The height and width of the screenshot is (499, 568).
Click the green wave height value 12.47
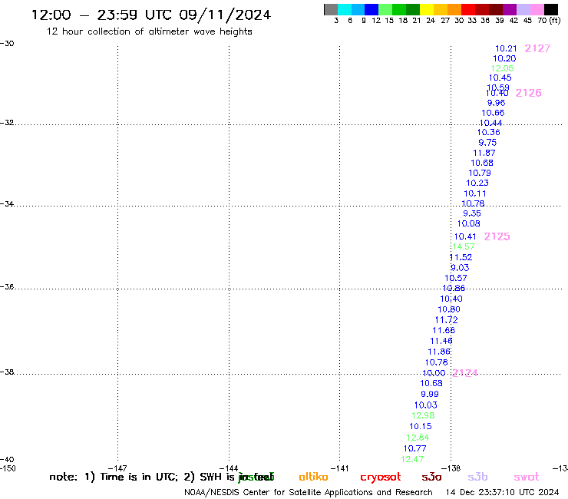point(412,459)
